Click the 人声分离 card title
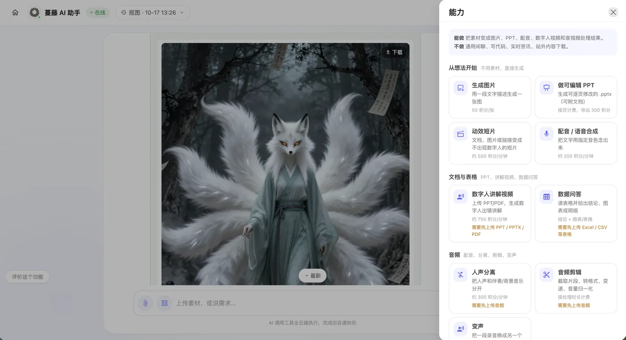This screenshot has height=340, width=626. [483, 272]
